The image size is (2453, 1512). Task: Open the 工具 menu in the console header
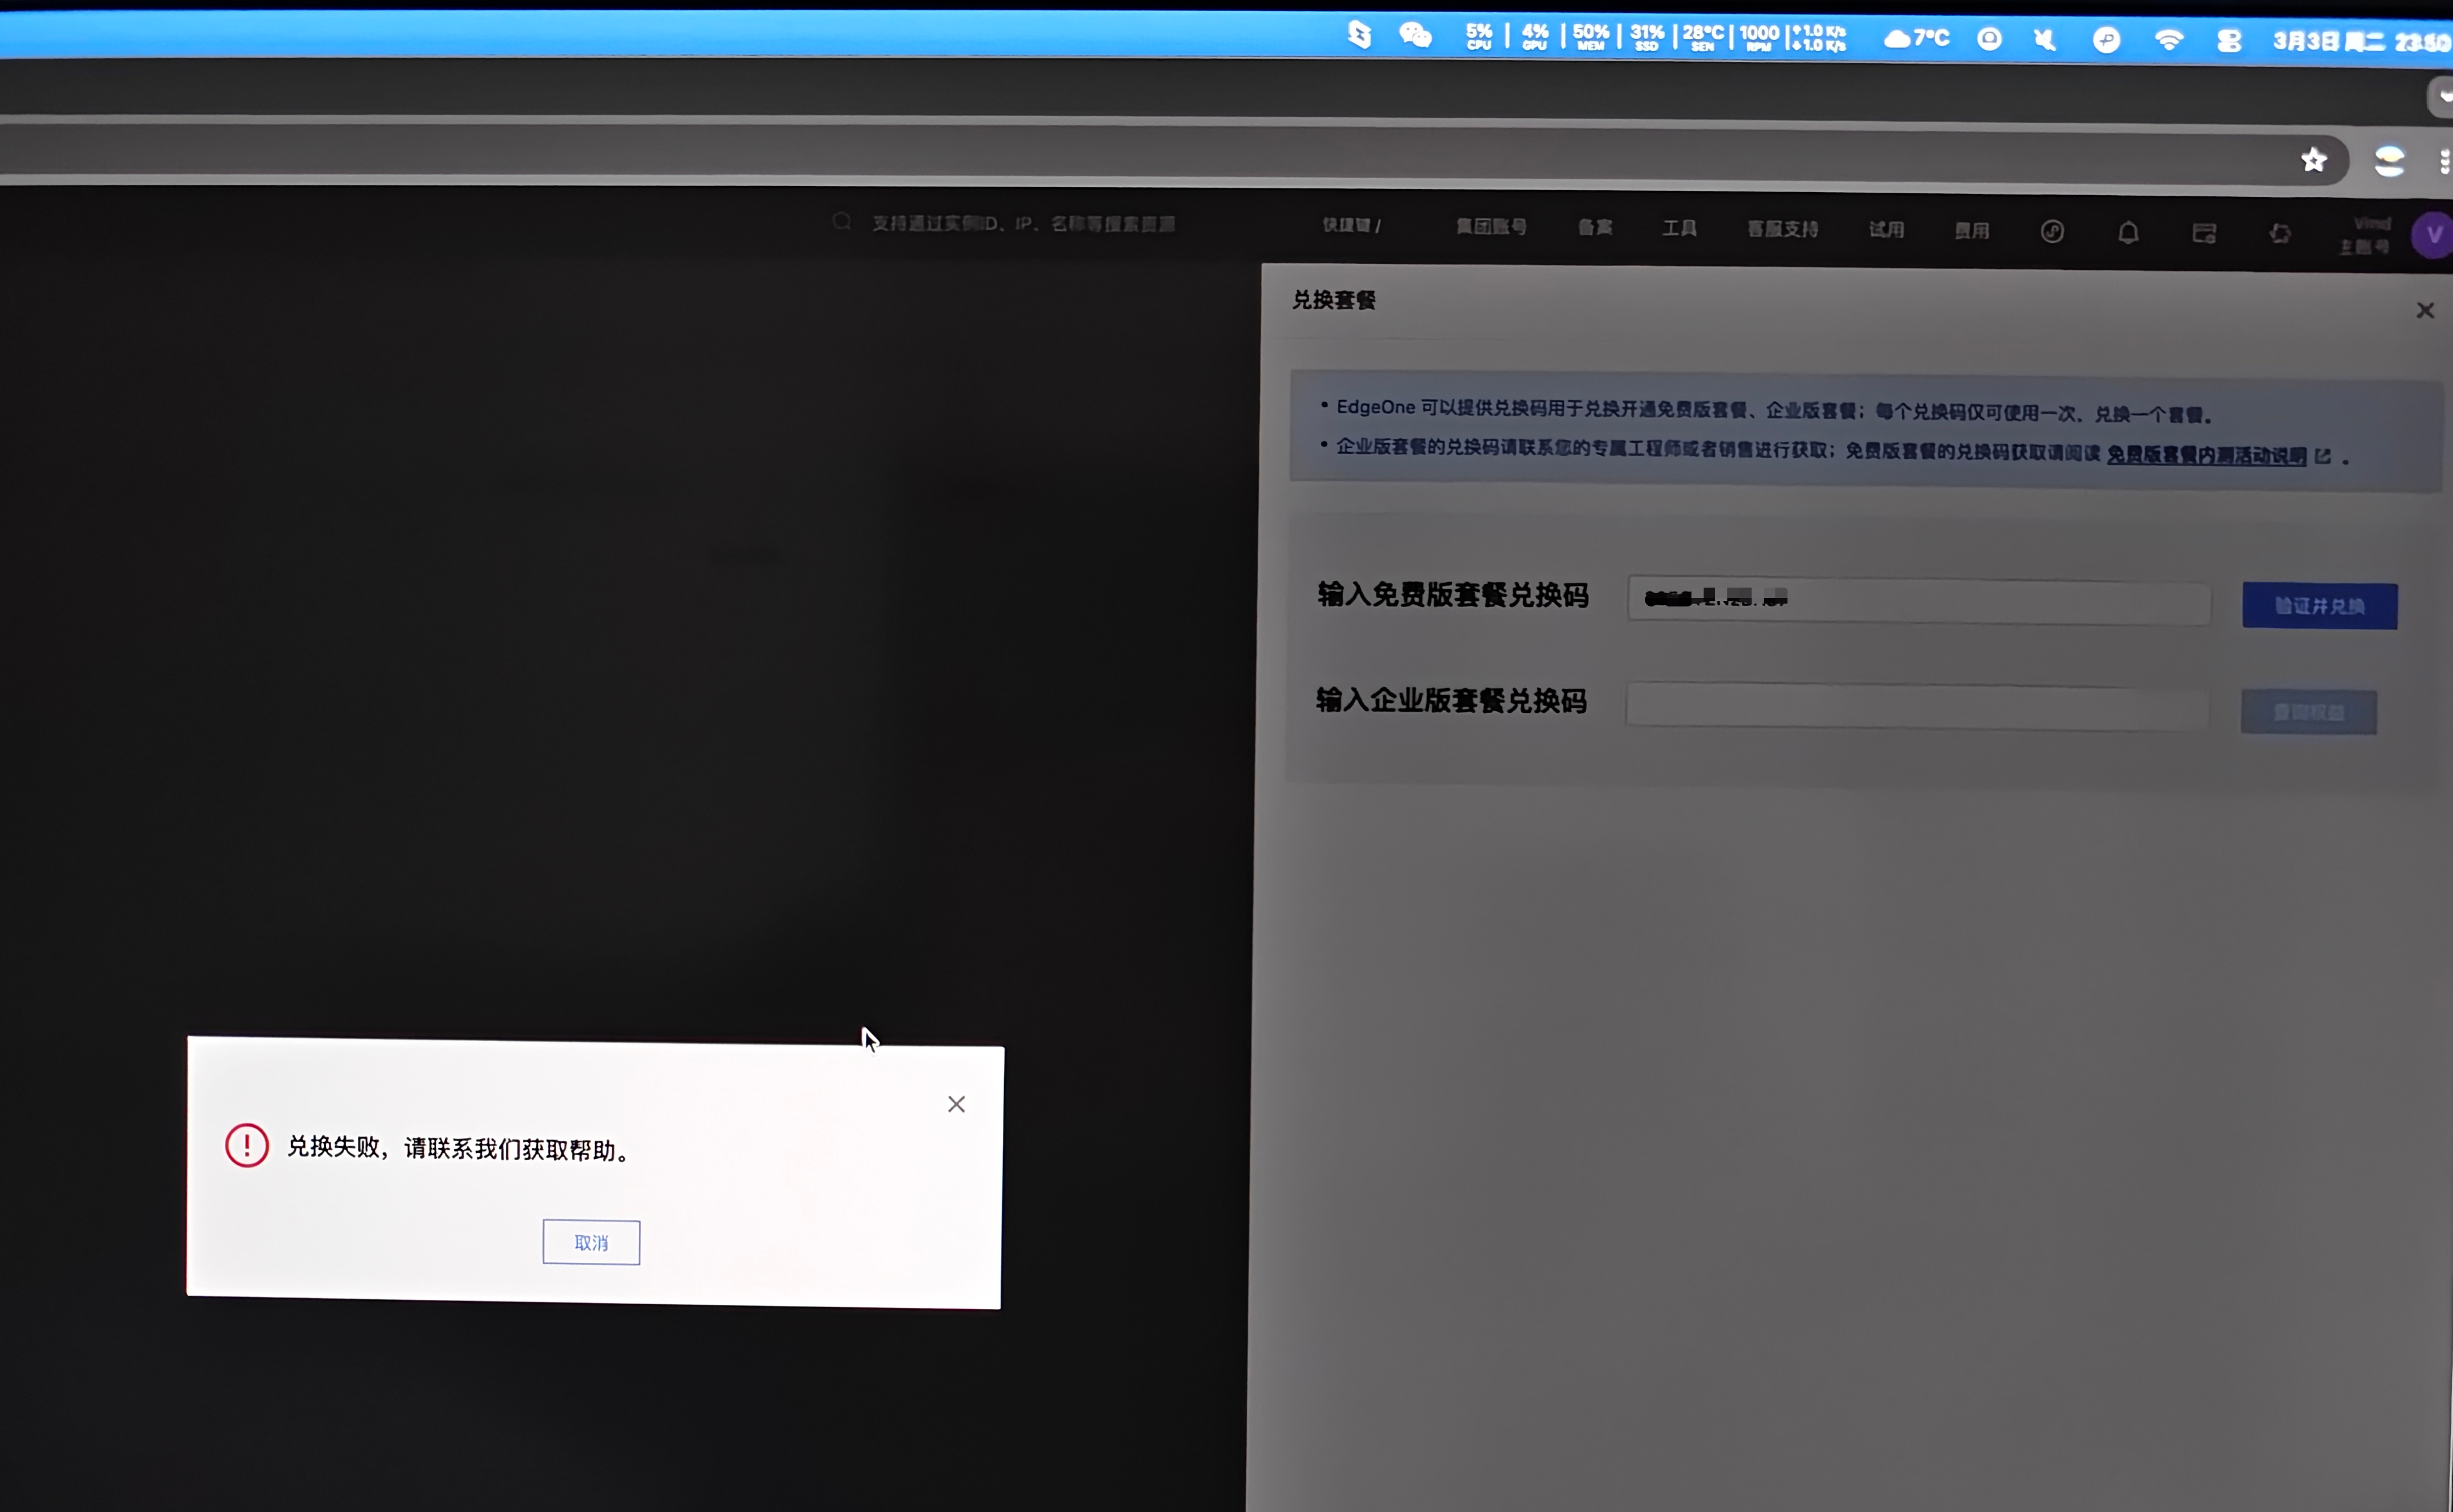pyautogui.click(x=1679, y=229)
